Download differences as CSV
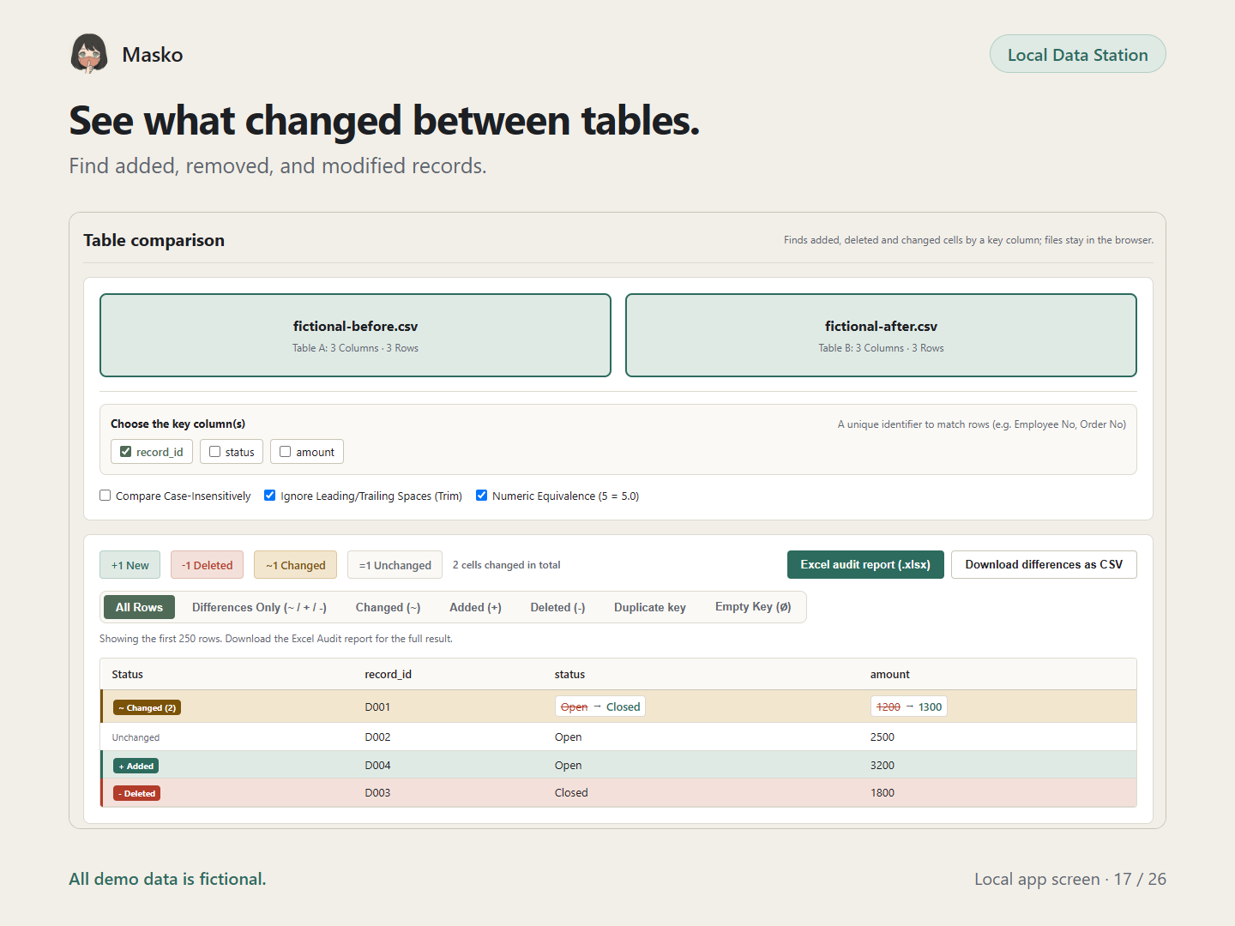The height and width of the screenshot is (926, 1235). tap(1044, 564)
